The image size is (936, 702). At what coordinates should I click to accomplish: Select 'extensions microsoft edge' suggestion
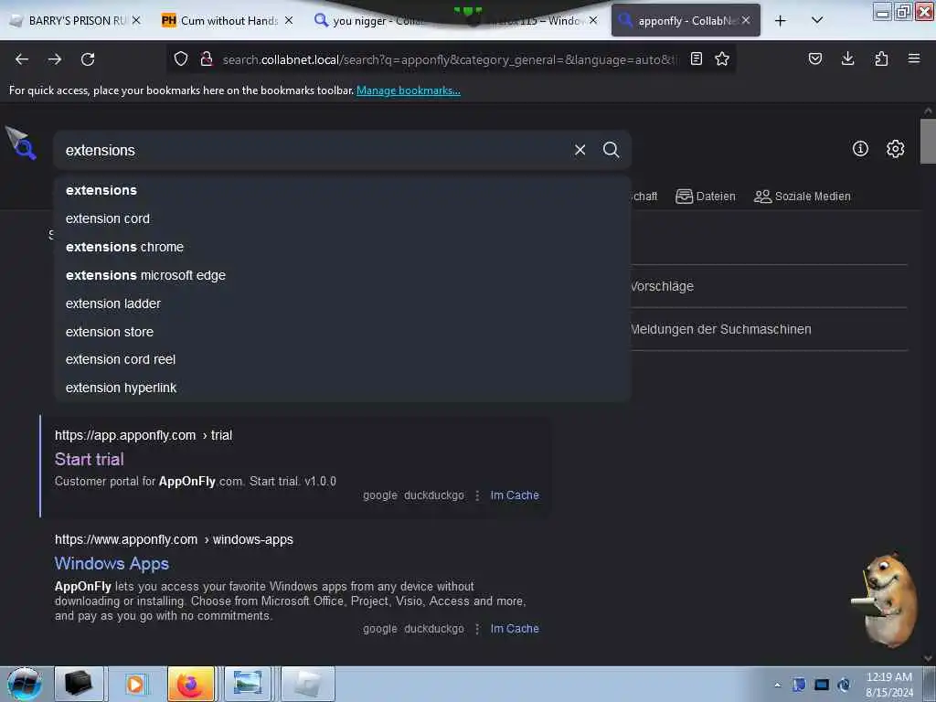point(342,275)
